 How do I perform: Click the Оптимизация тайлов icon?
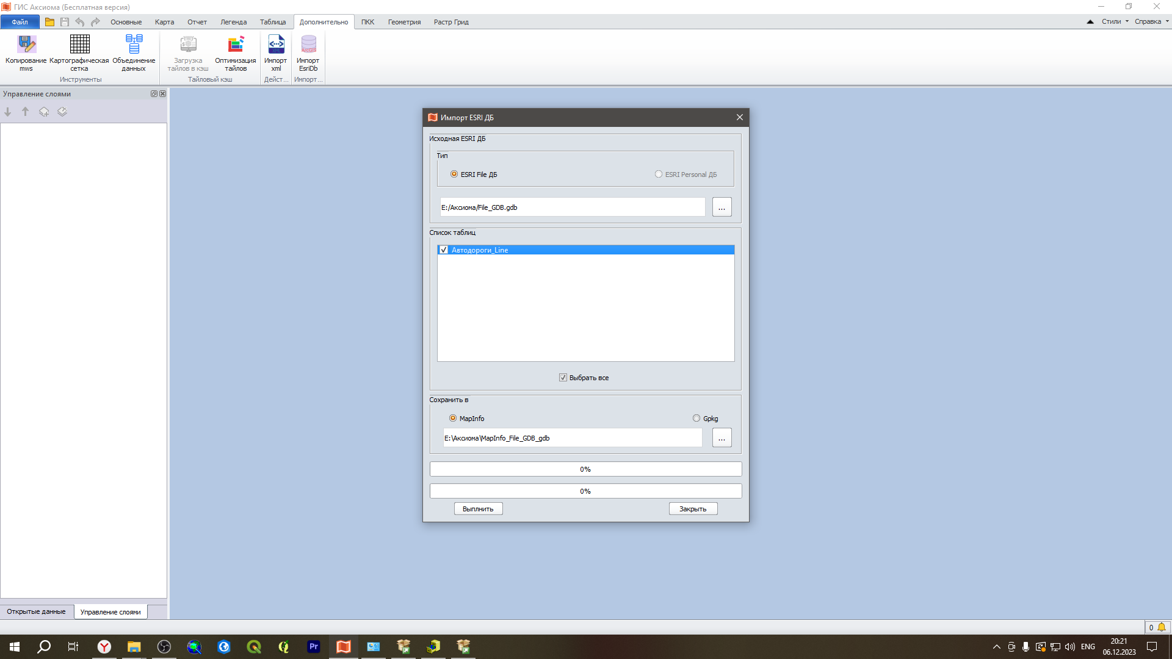tap(236, 45)
